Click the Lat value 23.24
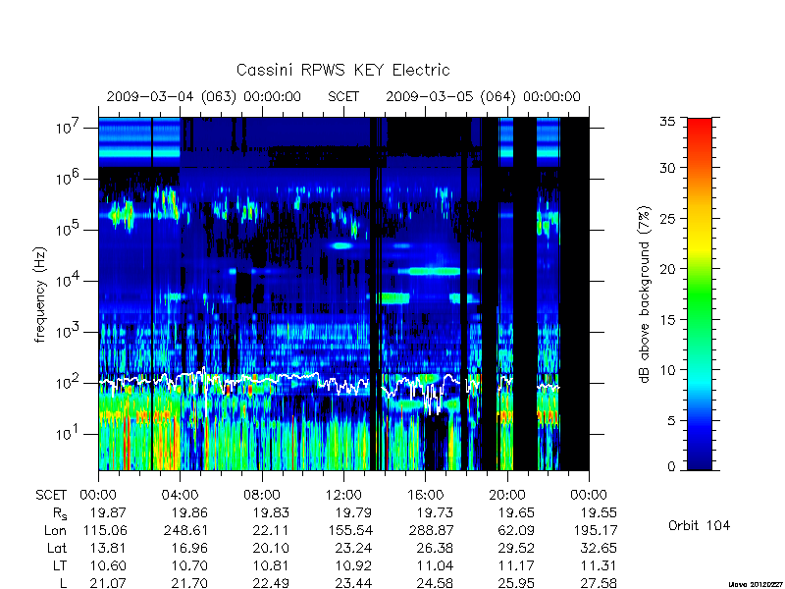 point(353,548)
